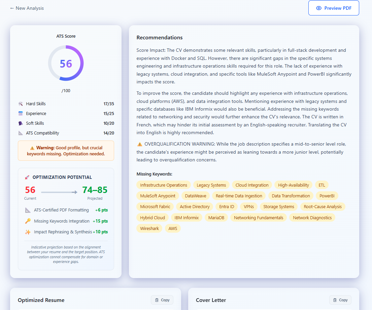Select the Wireshark keyword chip
This screenshot has width=372, height=310.
(x=149, y=228)
